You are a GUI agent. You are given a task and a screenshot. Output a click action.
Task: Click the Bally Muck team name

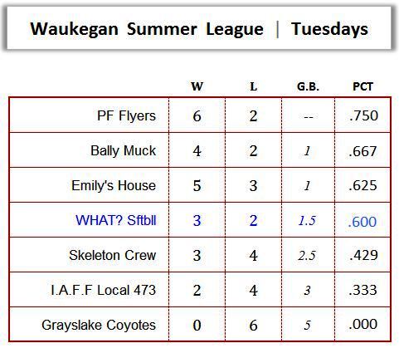(x=124, y=151)
